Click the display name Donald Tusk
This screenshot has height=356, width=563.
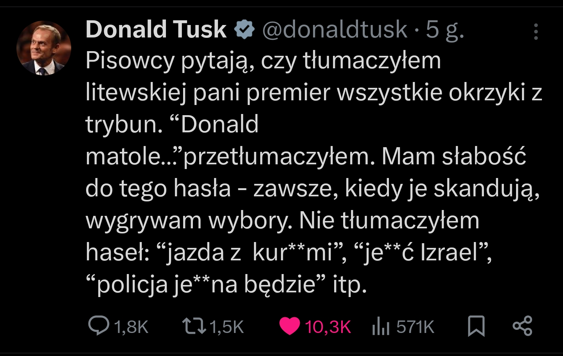(156, 30)
